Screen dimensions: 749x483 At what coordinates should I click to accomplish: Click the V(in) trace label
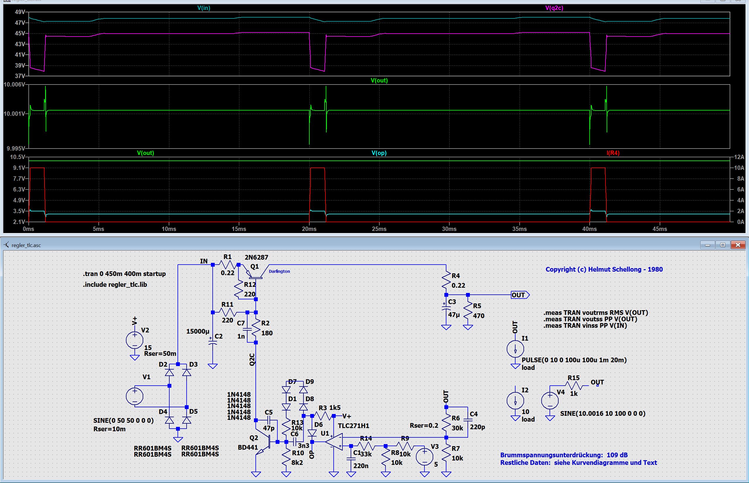pos(204,8)
